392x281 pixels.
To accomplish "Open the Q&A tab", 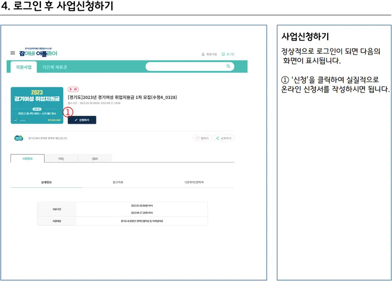I will 95,159.
